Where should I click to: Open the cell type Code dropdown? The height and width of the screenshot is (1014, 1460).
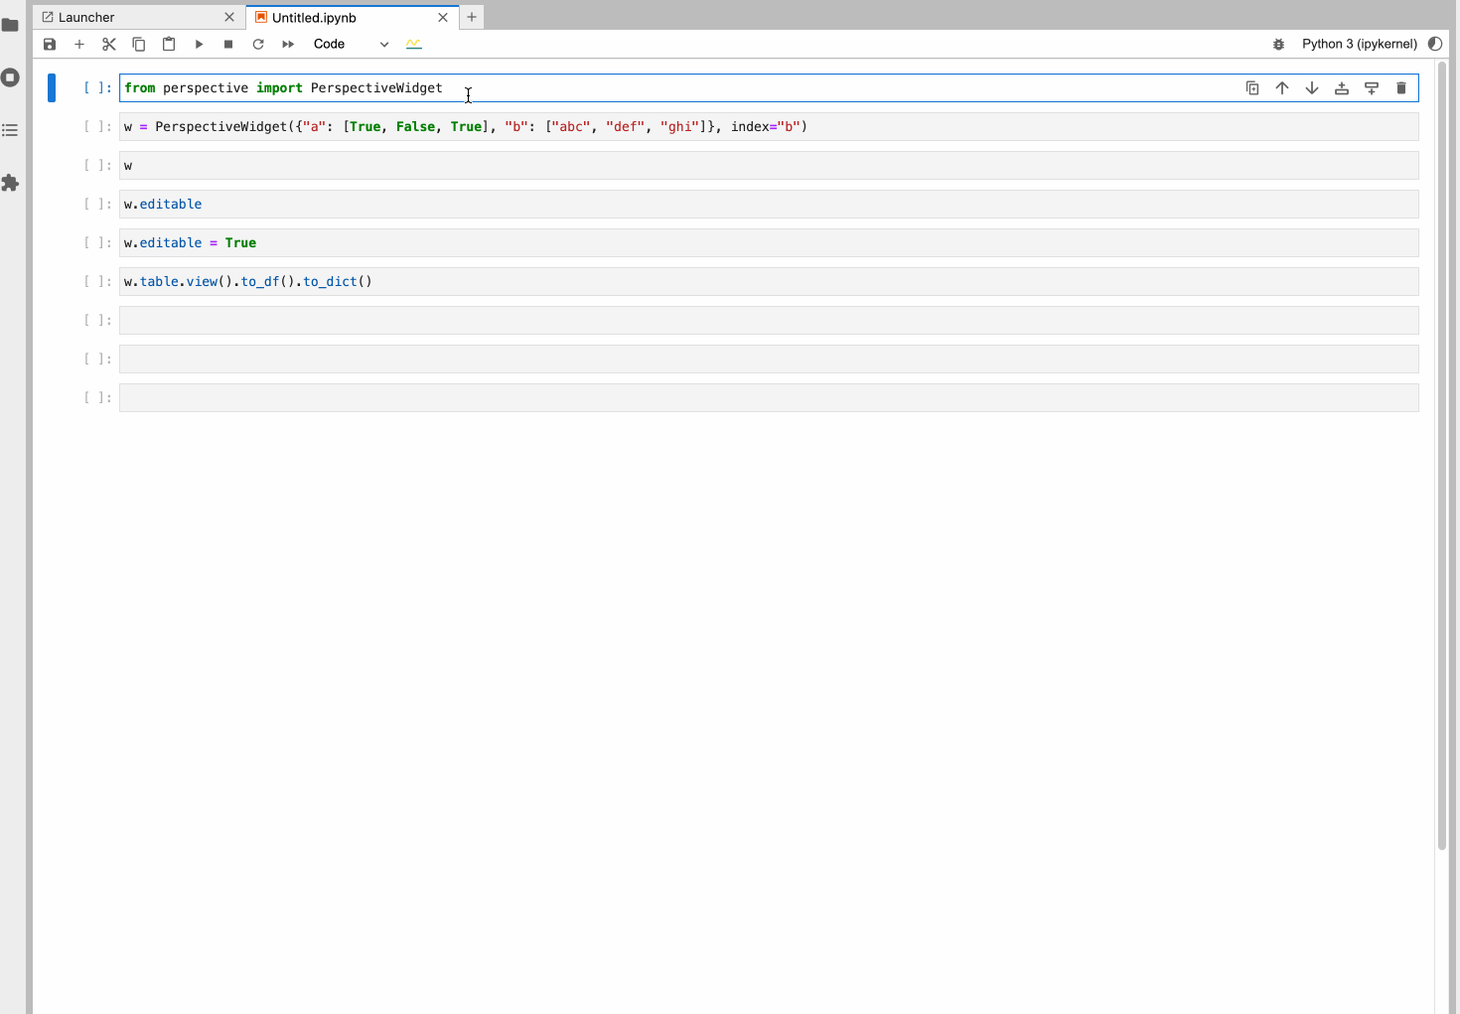point(351,44)
